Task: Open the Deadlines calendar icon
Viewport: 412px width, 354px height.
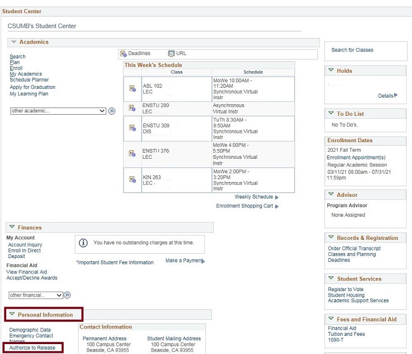Action: pyautogui.click(x=123, y=53)
